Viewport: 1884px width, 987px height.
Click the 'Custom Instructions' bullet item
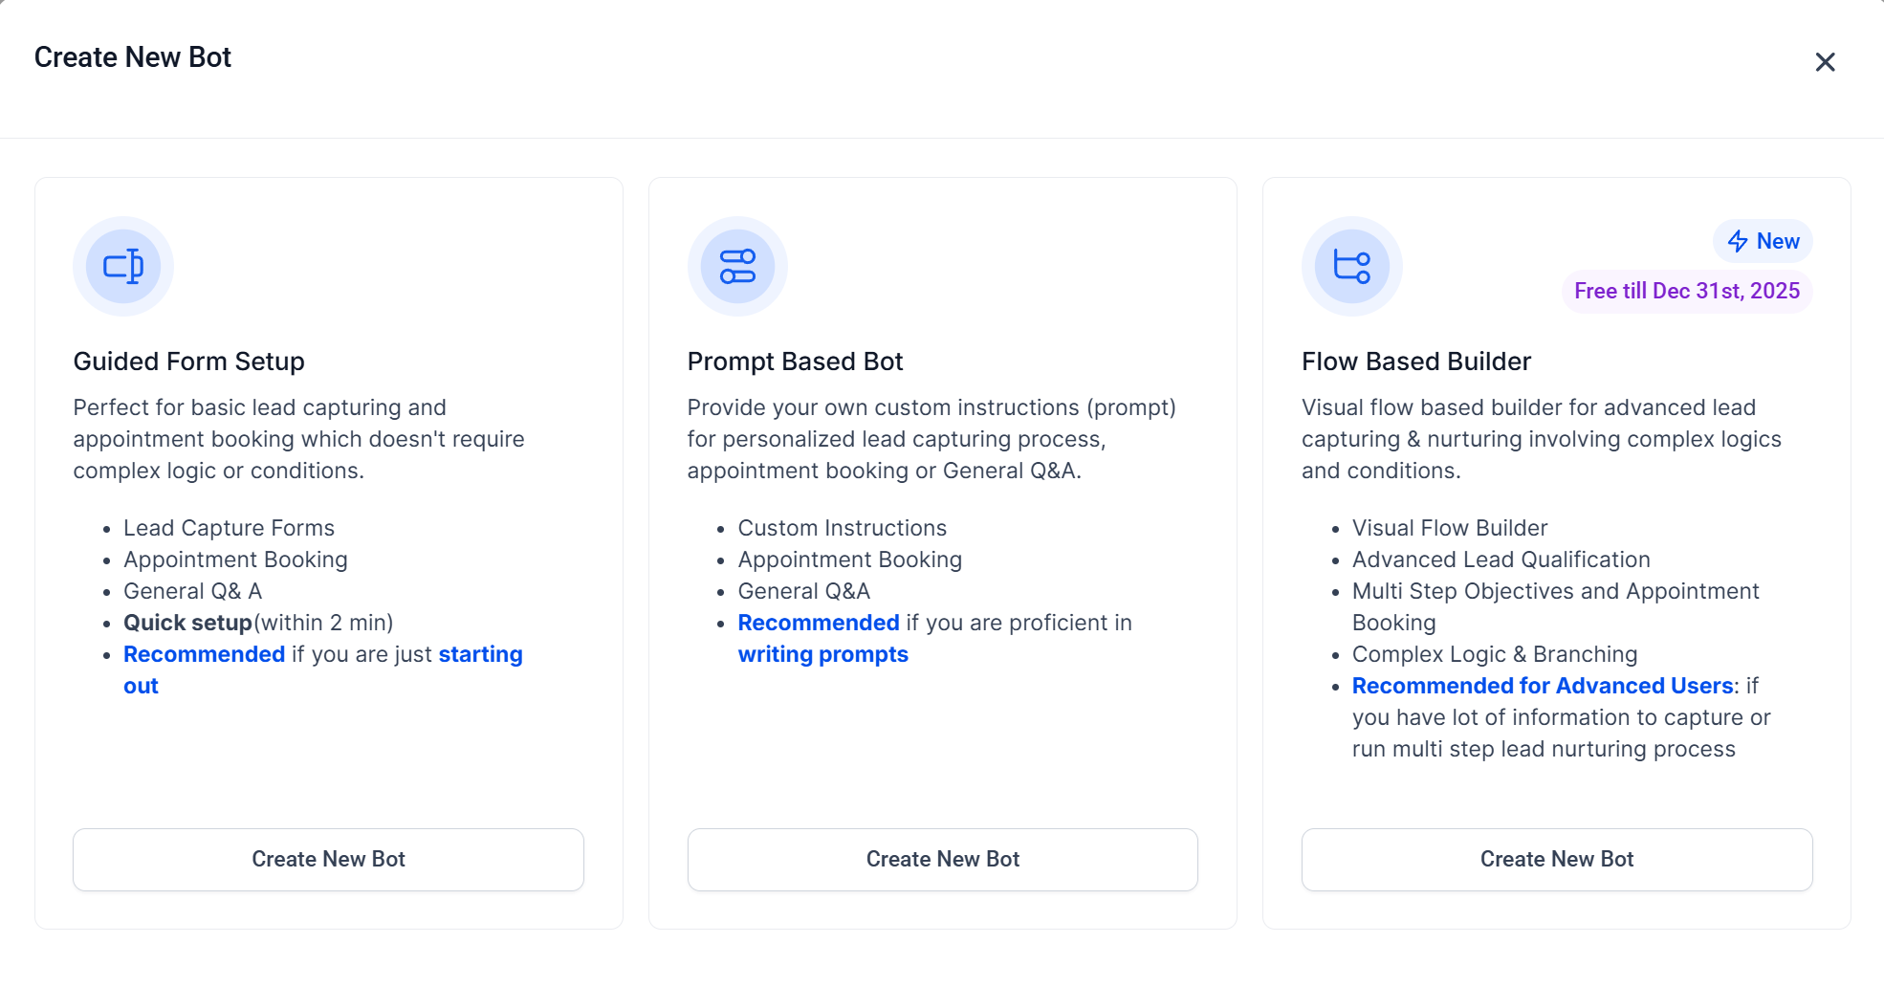coord(842,528)
